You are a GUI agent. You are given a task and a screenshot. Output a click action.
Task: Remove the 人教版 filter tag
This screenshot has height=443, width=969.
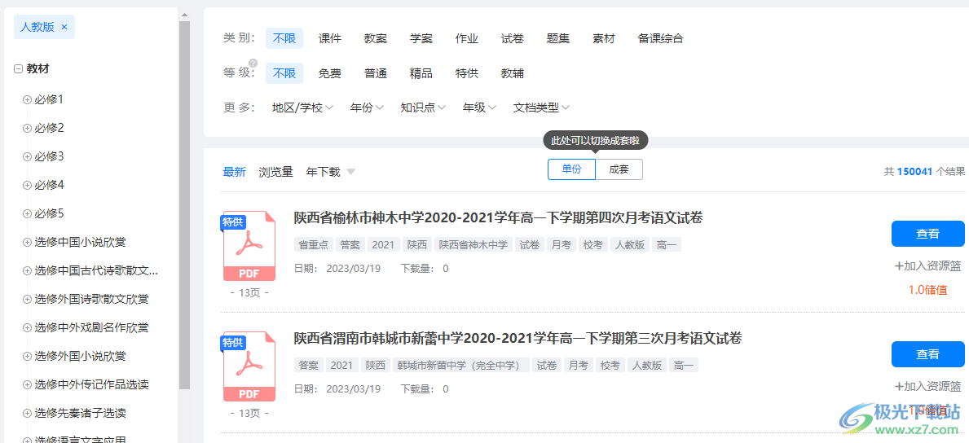[x=64, y=27]
